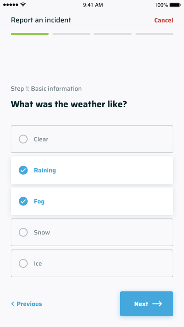Select the Ice weather circle
Image resolution: width=184 pixels, height=327 pixels.
(23, 264)
